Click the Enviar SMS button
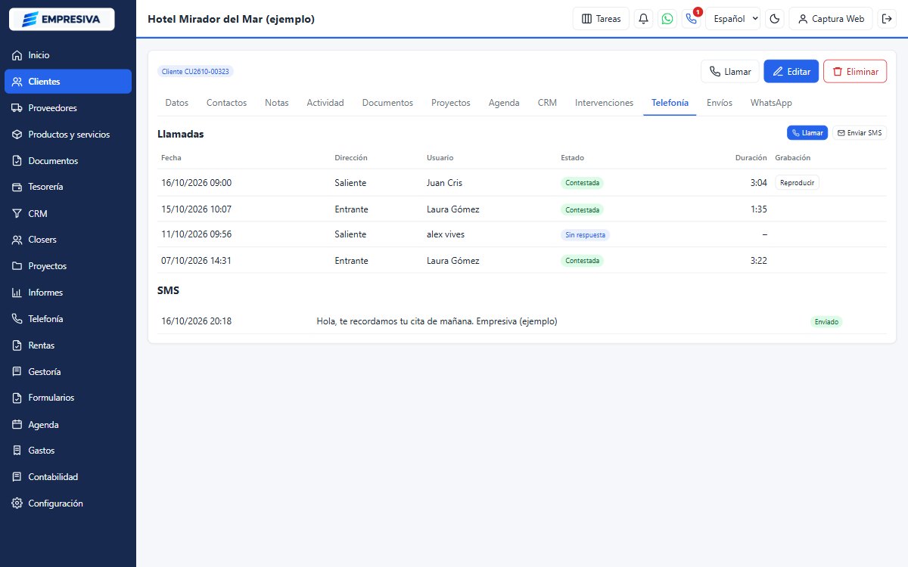This screenshot has height=567, width=908. click(860, 133)
